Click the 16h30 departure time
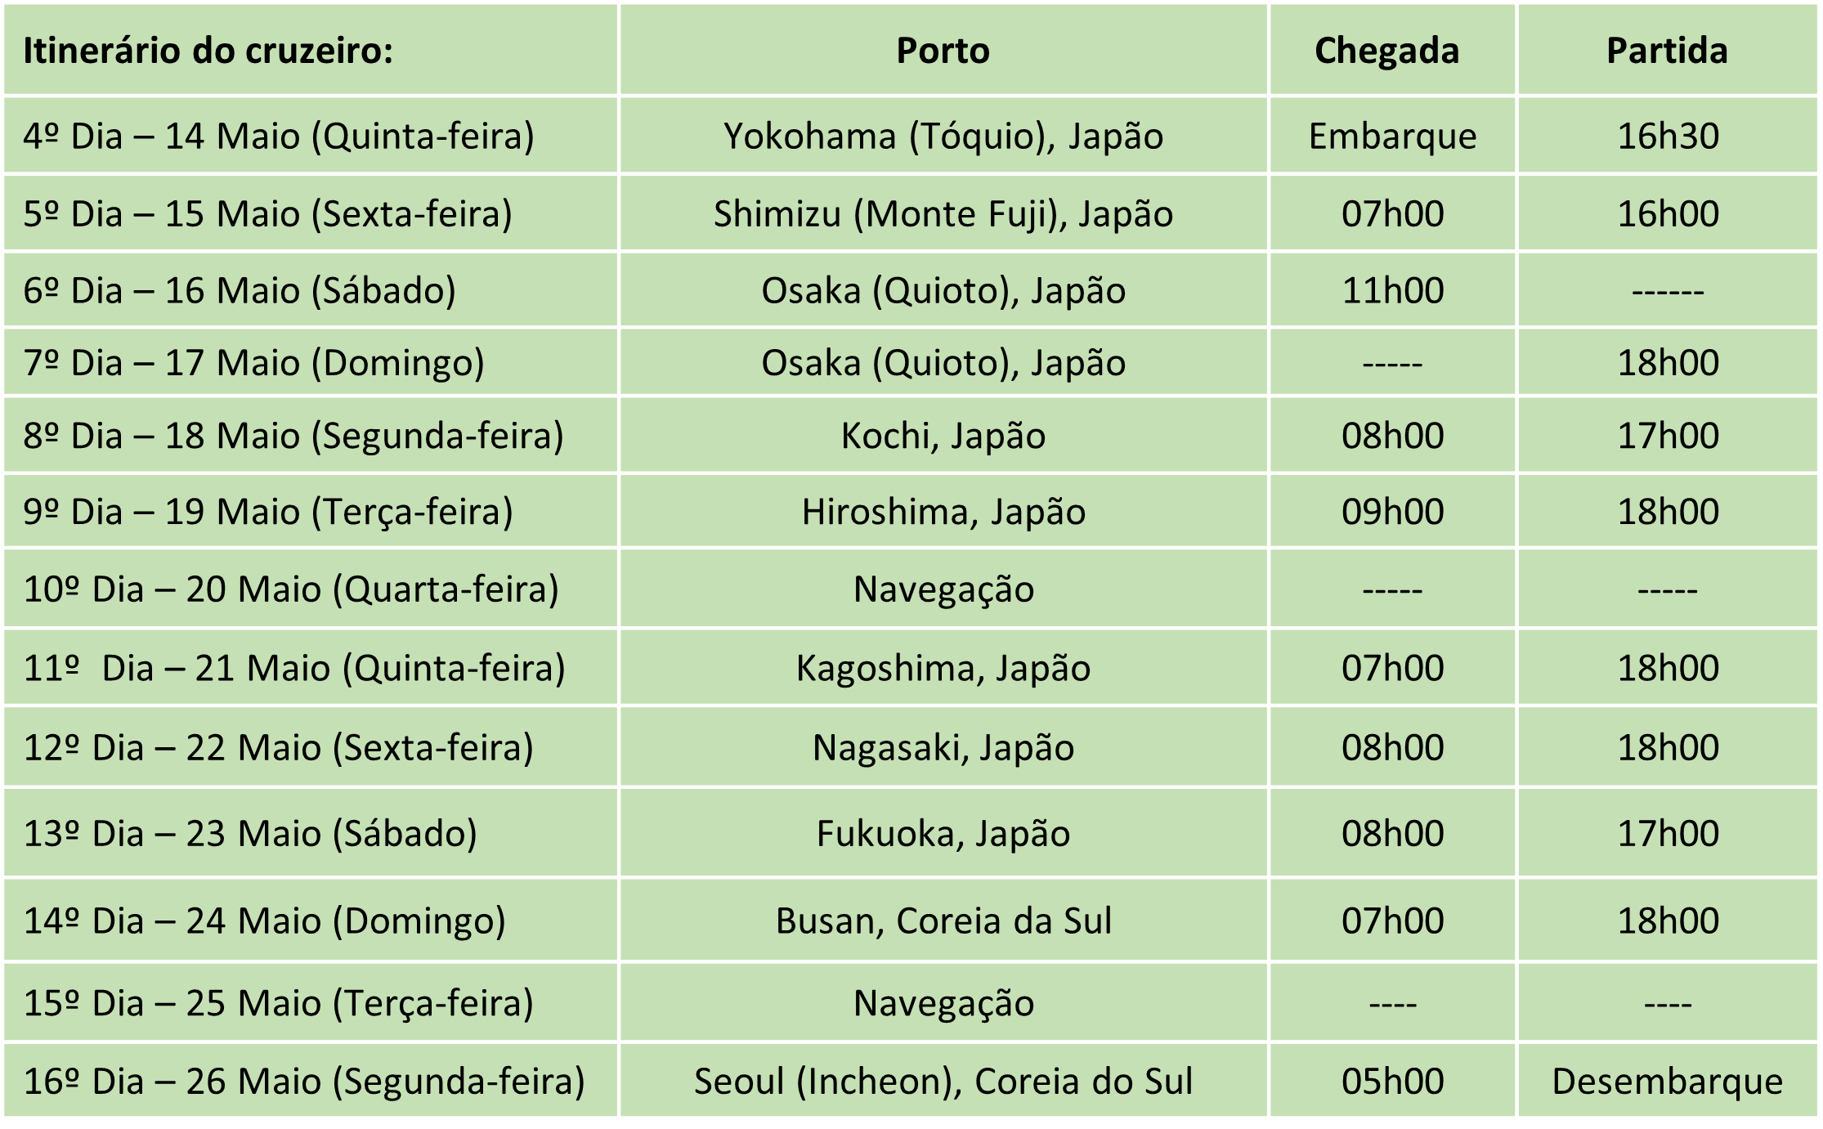1823x1129 pixels. [1668, 136]
